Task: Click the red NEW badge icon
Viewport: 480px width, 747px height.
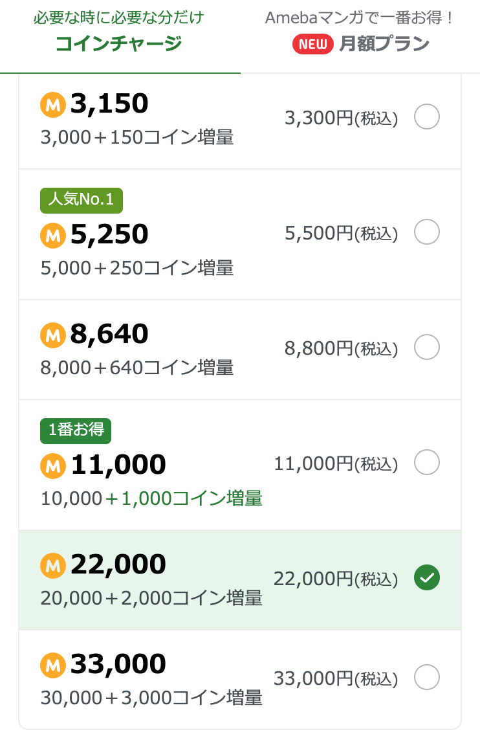Action: click(x=313, y=44)
